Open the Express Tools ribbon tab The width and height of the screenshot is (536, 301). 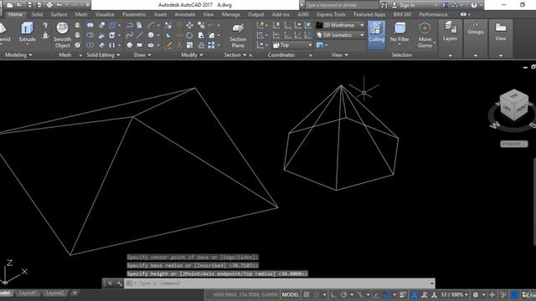pos(331,14)
